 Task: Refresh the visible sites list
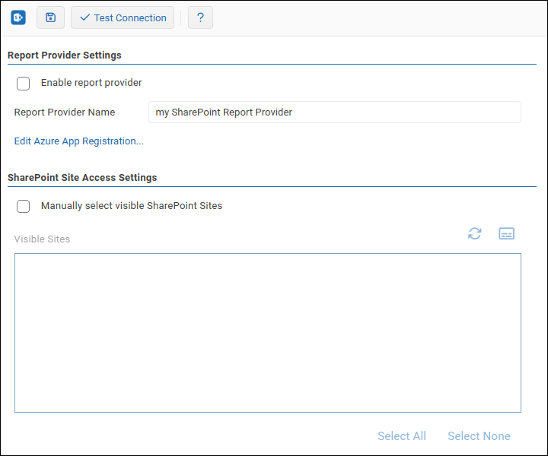click(x=475, y=233)
